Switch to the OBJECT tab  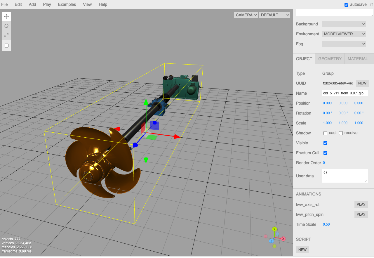point(304,59)
